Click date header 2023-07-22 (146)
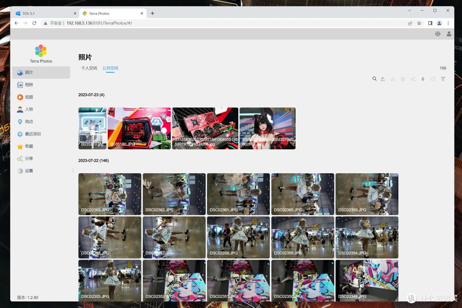The width and height of the screenshot is (462, 308). [93, 161]
